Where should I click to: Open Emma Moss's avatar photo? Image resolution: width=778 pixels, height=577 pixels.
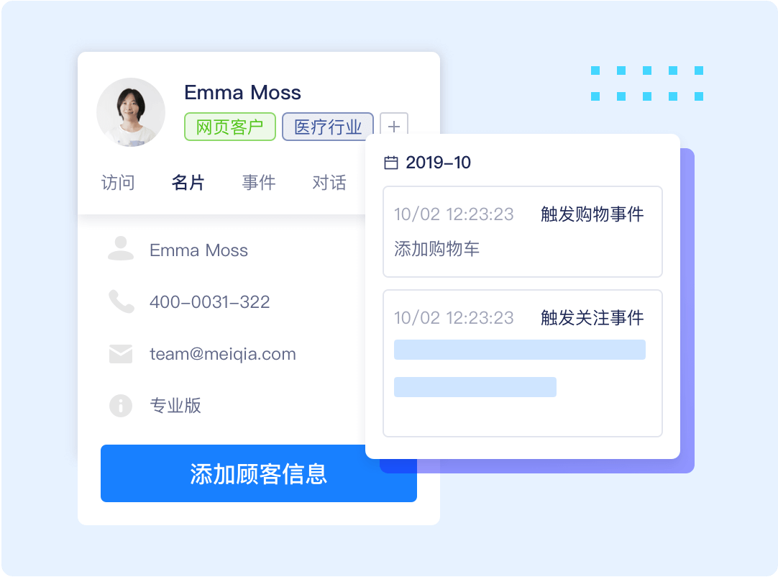pyautogui.click(x=131, y=112)
